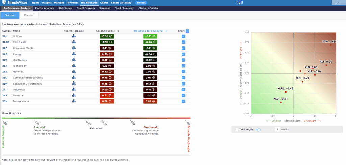Open the video help icon
The image size is (346, 165).
click(x=240, y=3)
